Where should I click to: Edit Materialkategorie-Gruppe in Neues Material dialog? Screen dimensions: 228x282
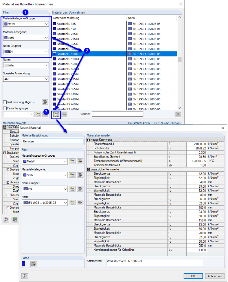click(x=80, y=161)
